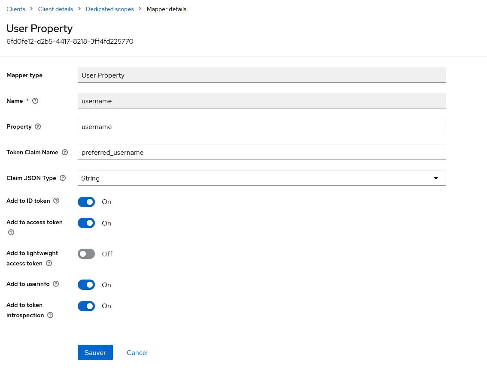Enable Add to lightweight access token
The height and width of the screenshot is (370, 487).
(x=86, y=254)
